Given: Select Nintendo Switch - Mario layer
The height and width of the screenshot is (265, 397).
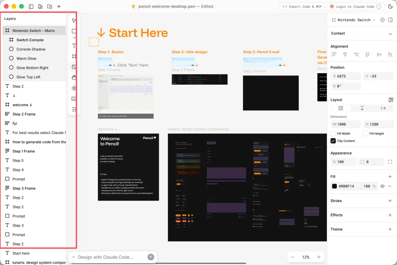Looking at the screenshot, I should click(34, 31).
